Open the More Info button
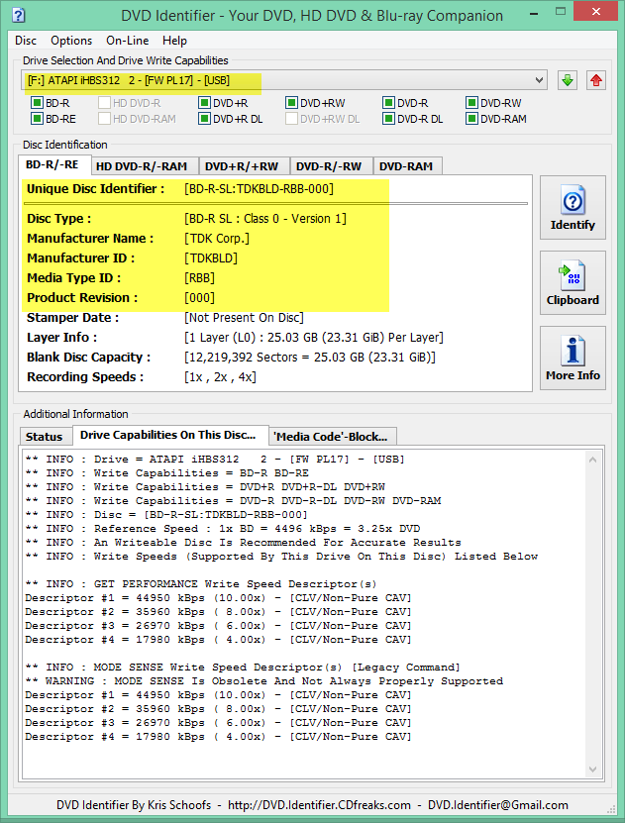Image resolution: width=625 pixels, height=823 pixels. point(573,358)
